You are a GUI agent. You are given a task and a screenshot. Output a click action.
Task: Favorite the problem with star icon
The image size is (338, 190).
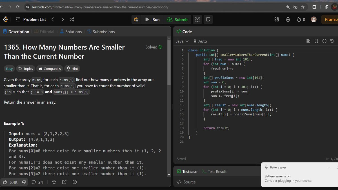pyautogui.click(x=54, y=182)
